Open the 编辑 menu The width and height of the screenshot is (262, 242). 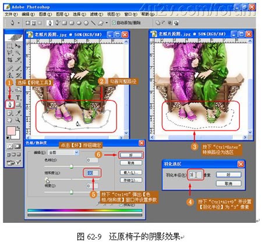coord(28,14)
